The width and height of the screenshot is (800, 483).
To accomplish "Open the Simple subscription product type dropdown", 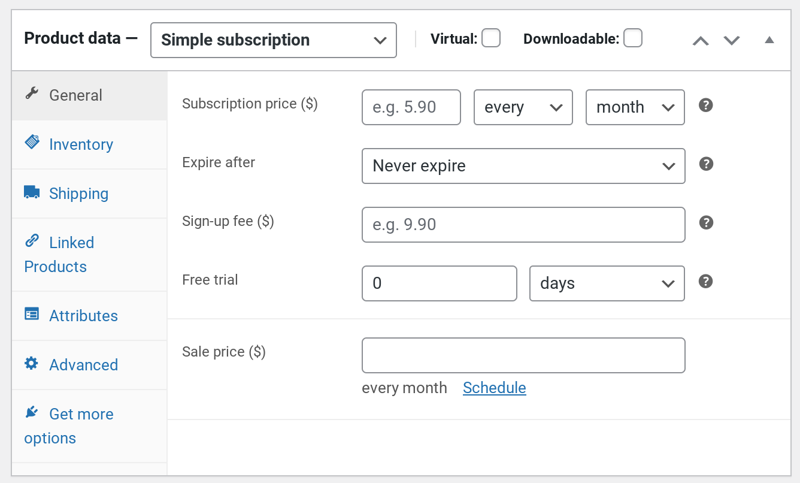I will (x=273, y=40).
